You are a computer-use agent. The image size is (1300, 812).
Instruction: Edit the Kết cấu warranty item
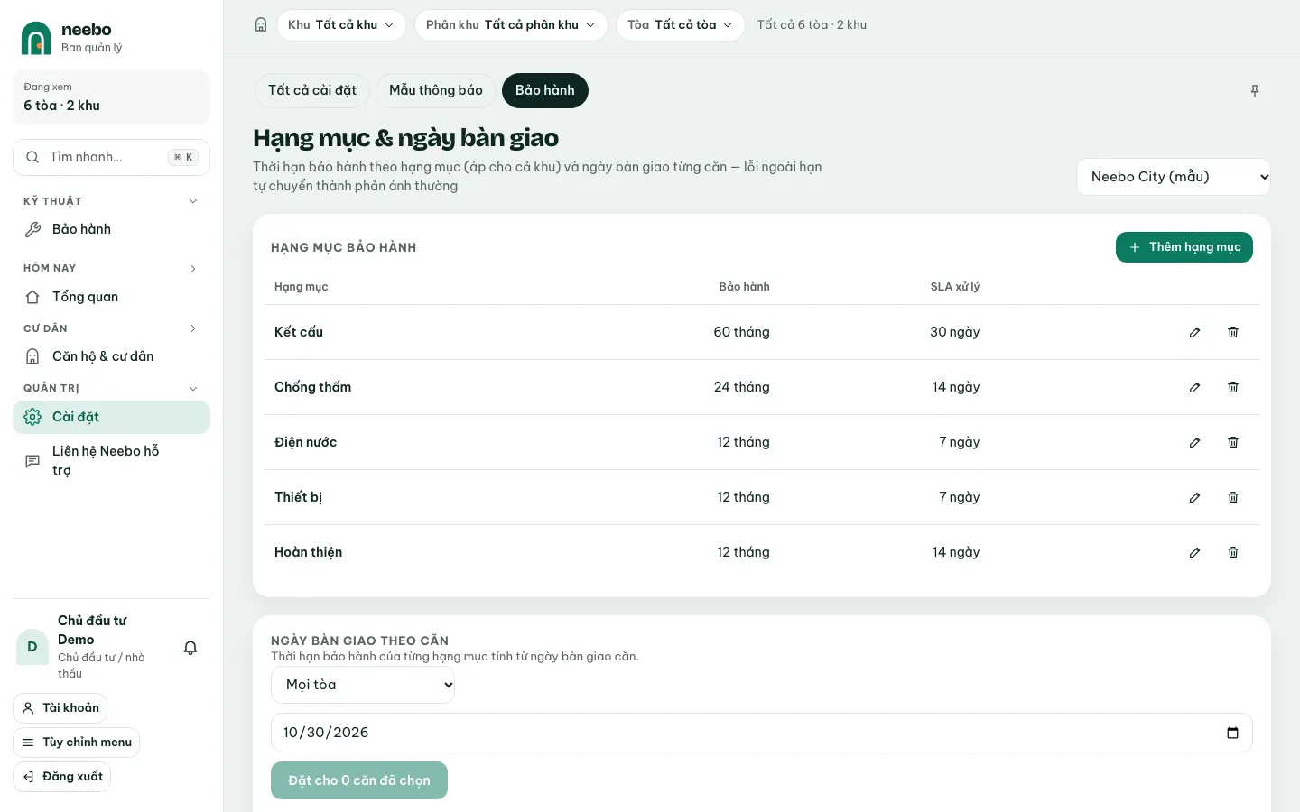[1194, 332]
